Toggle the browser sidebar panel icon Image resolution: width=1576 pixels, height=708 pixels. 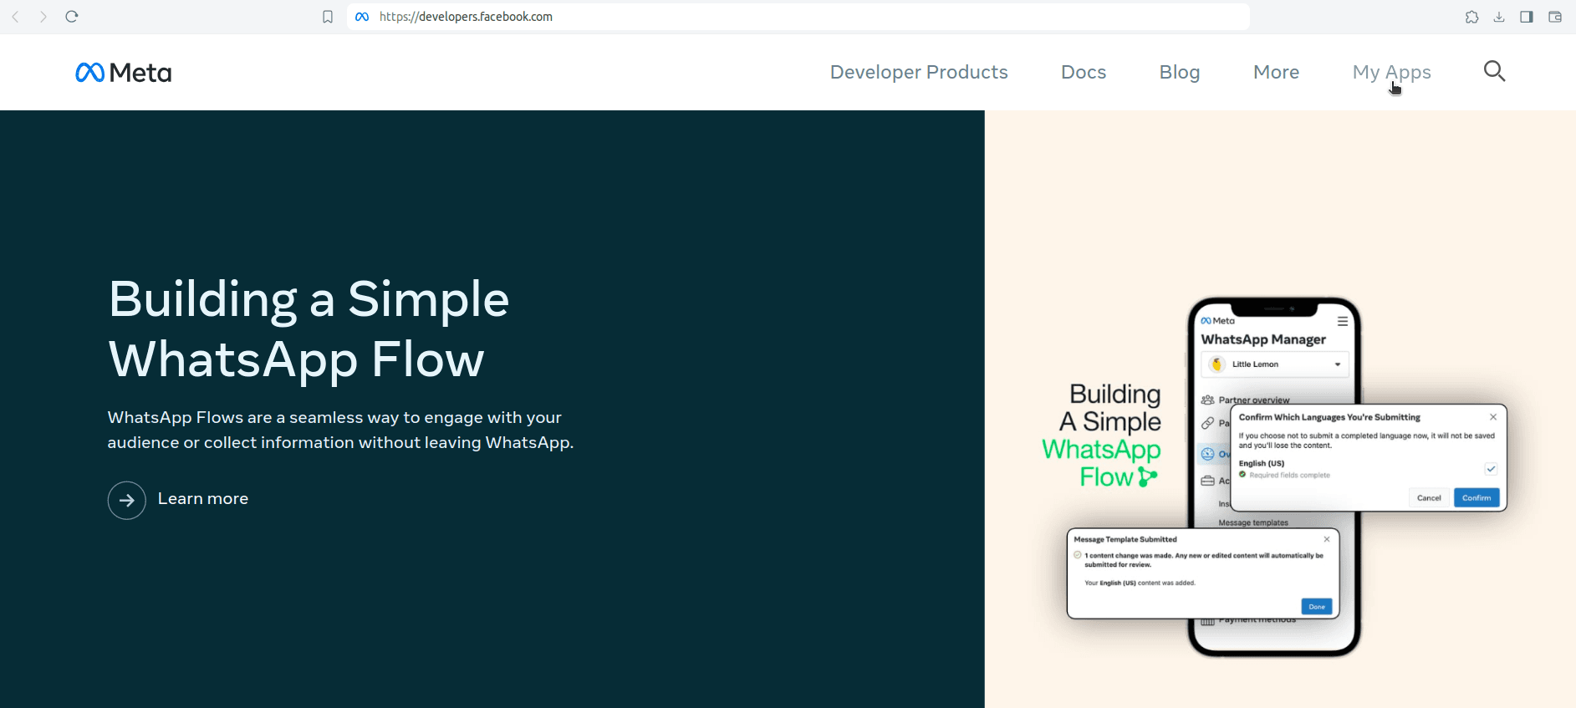[1527, 17]
